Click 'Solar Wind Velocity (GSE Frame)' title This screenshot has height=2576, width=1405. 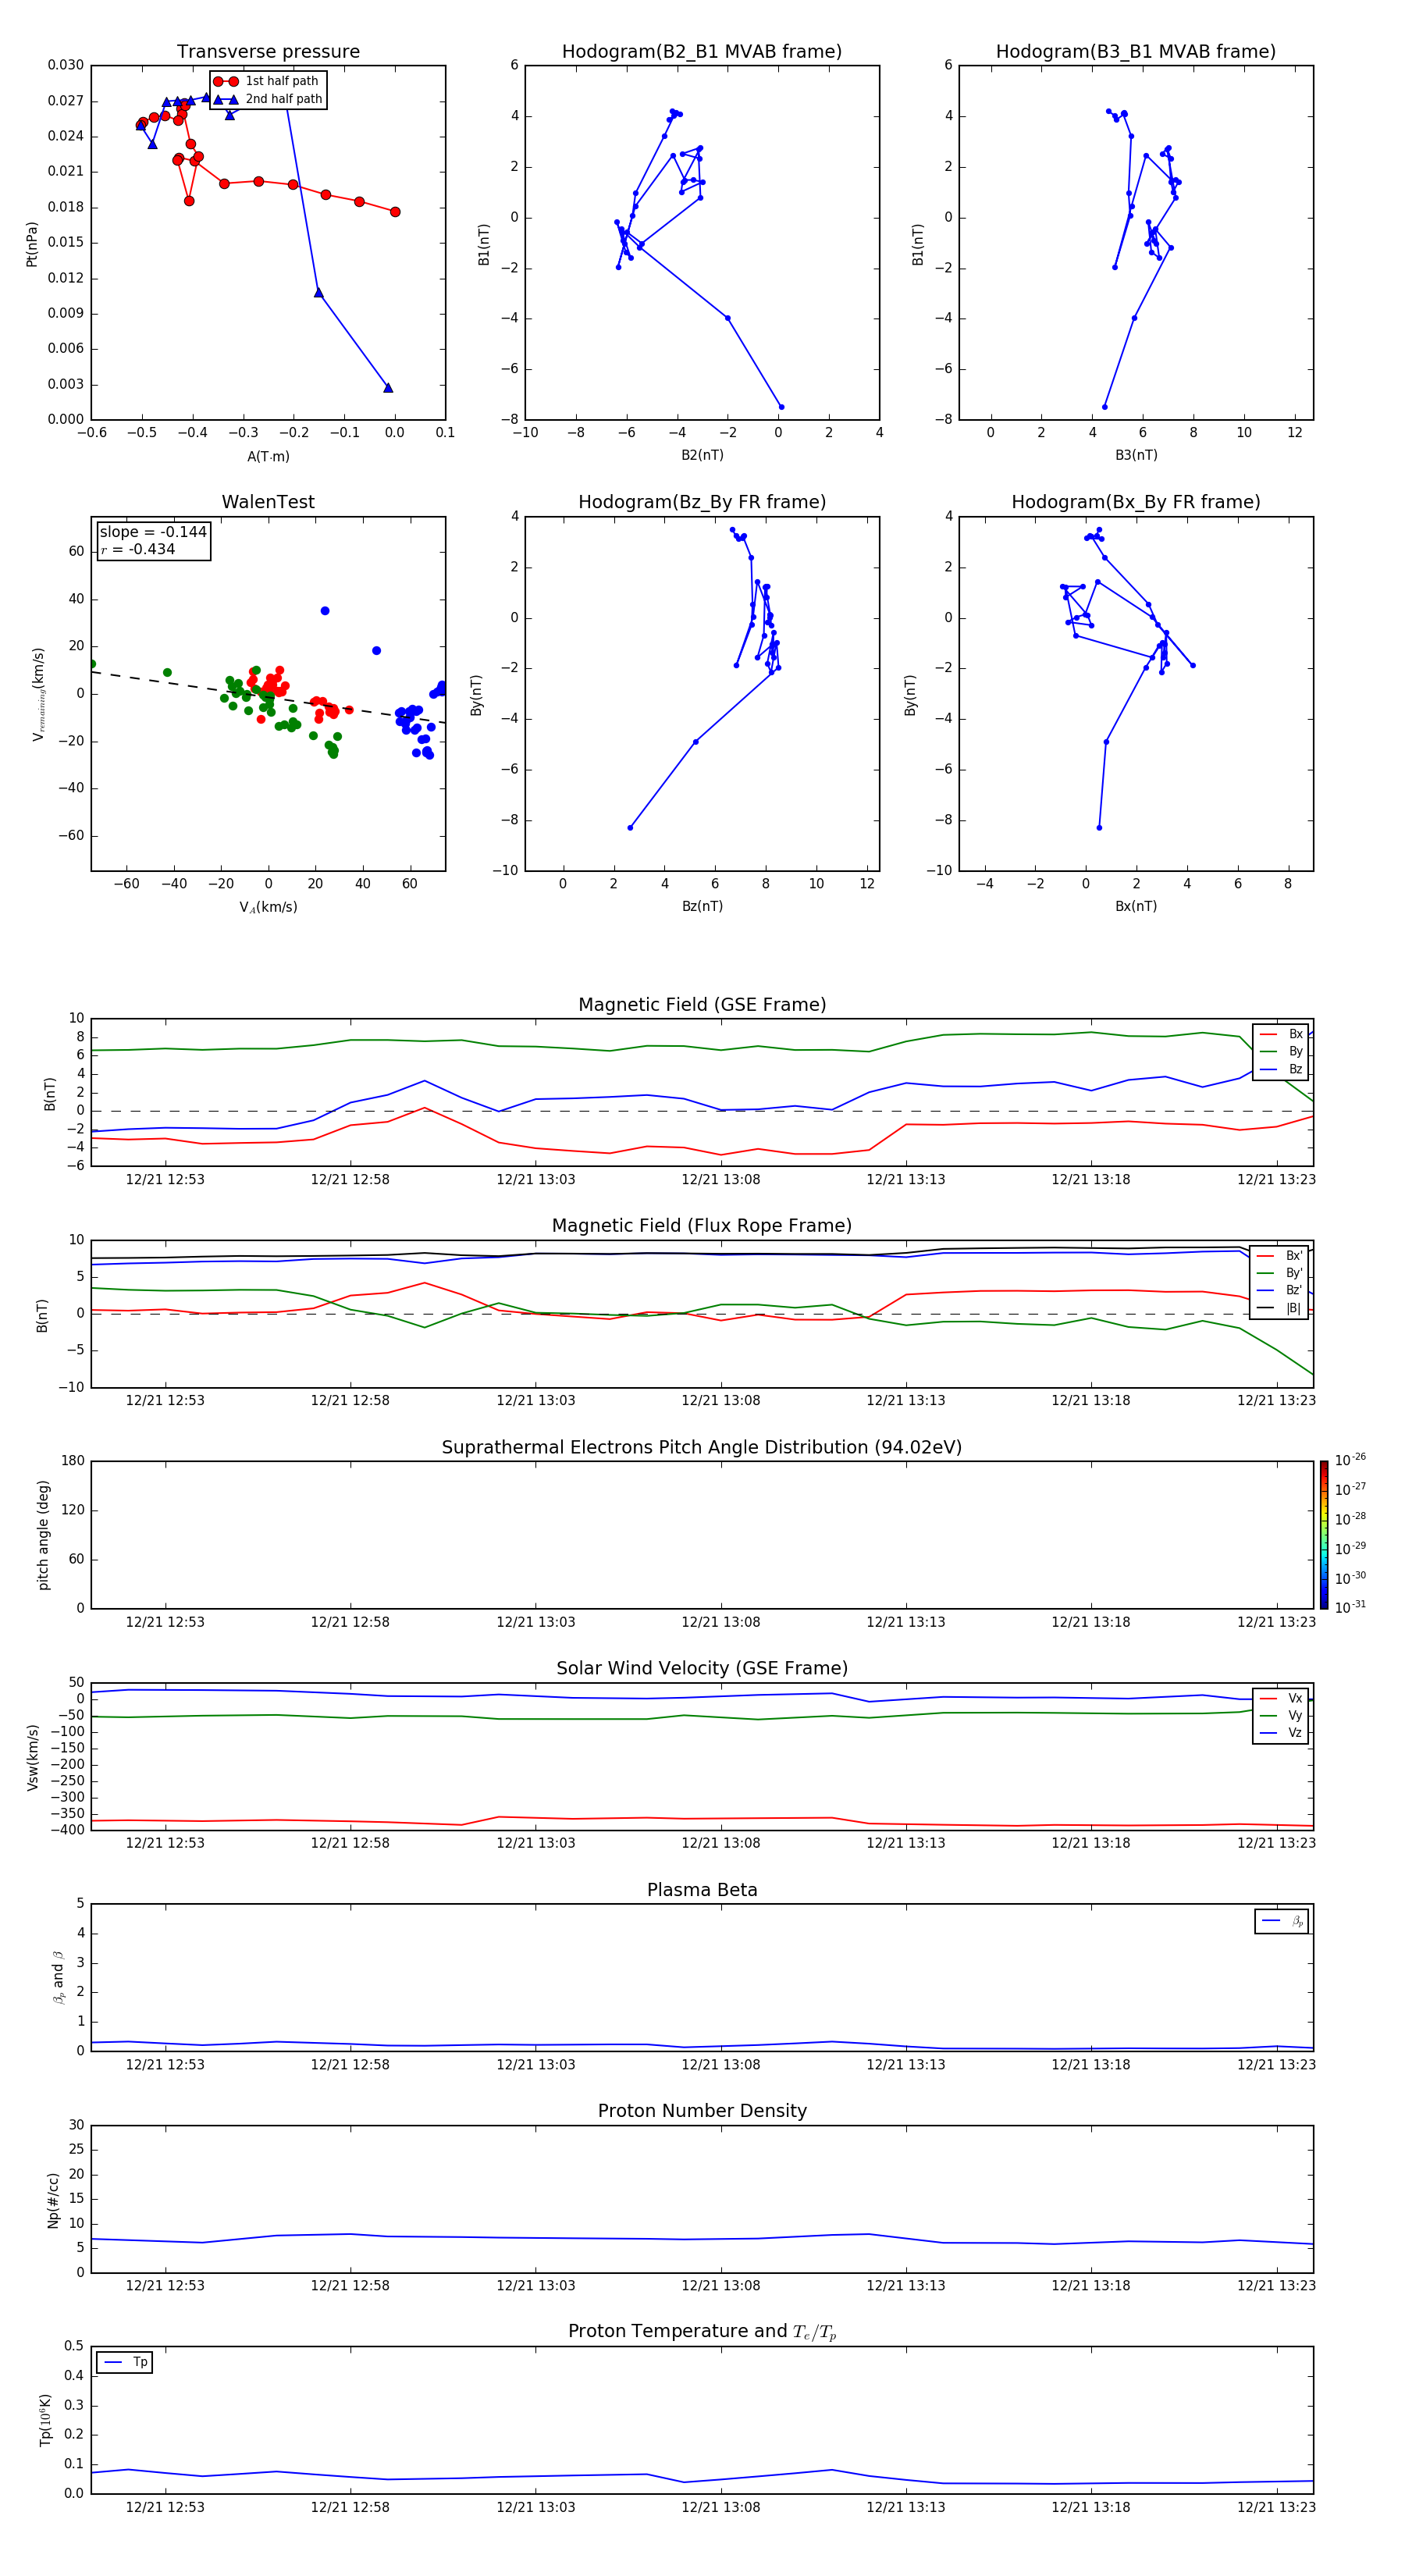(x=702, y=1669)
